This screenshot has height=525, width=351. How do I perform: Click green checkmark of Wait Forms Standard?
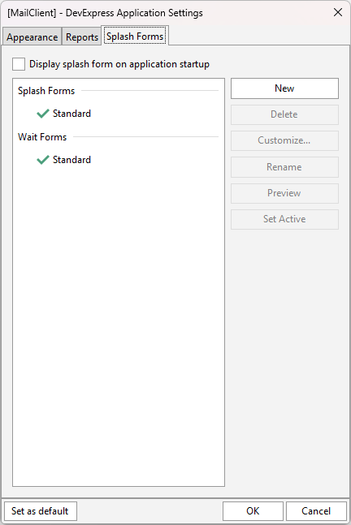point(43,160)
